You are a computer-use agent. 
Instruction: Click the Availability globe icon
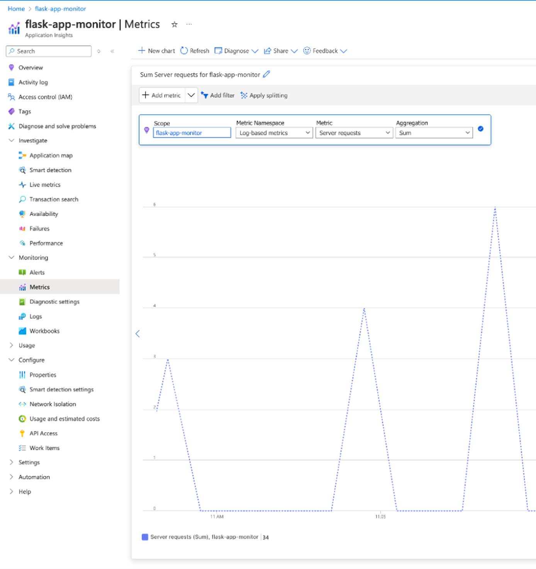[x=22, y=214]
